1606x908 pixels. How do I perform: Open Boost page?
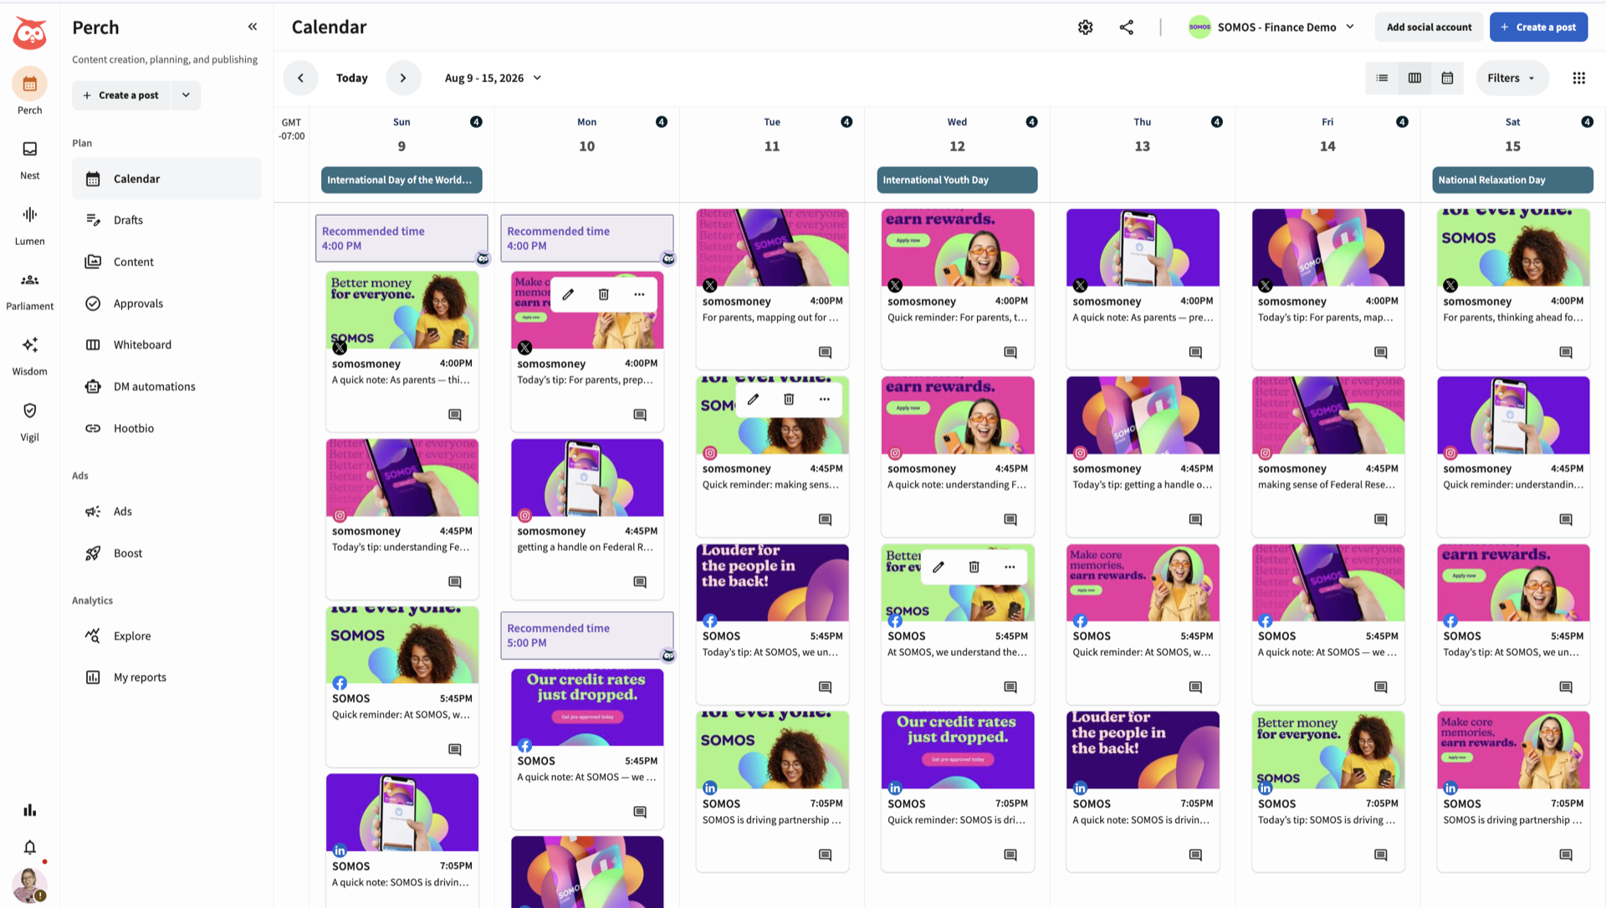[x=166, y=553]
